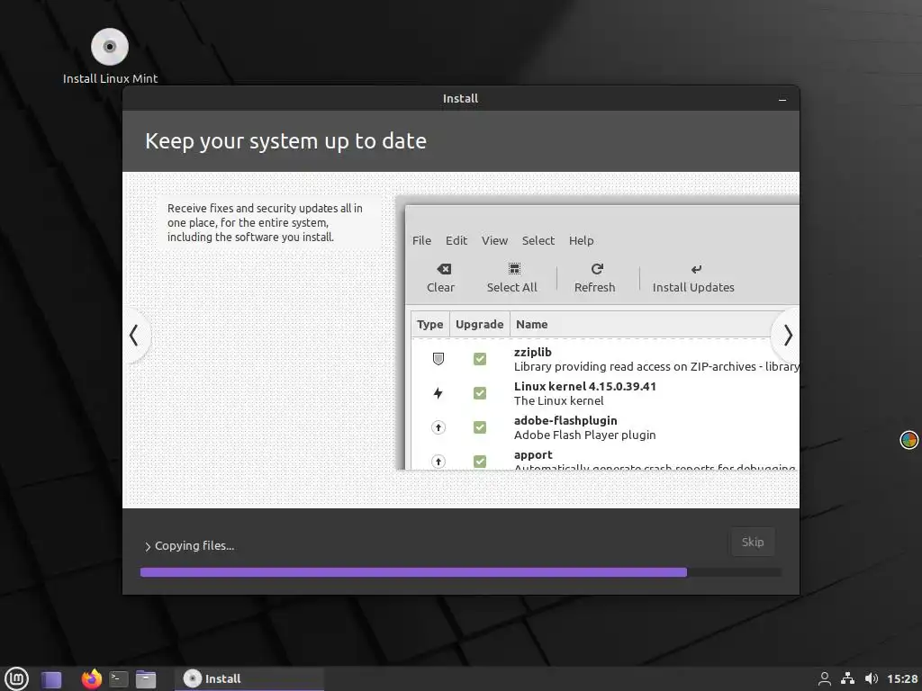Click the apport package name
Image resolution: width=922 pixels, height=691 pixels.
point(533,454)
